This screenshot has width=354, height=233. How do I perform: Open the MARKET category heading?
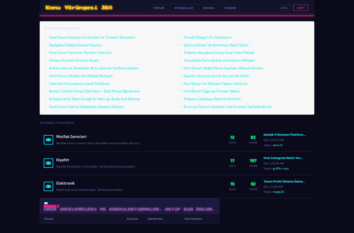(x=52, y=206)
